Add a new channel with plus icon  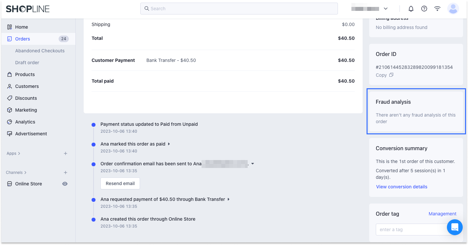66,173
